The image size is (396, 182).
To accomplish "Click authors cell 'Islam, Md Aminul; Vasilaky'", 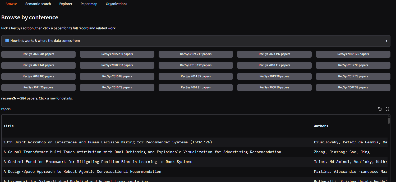I will [x=350, y=162].
